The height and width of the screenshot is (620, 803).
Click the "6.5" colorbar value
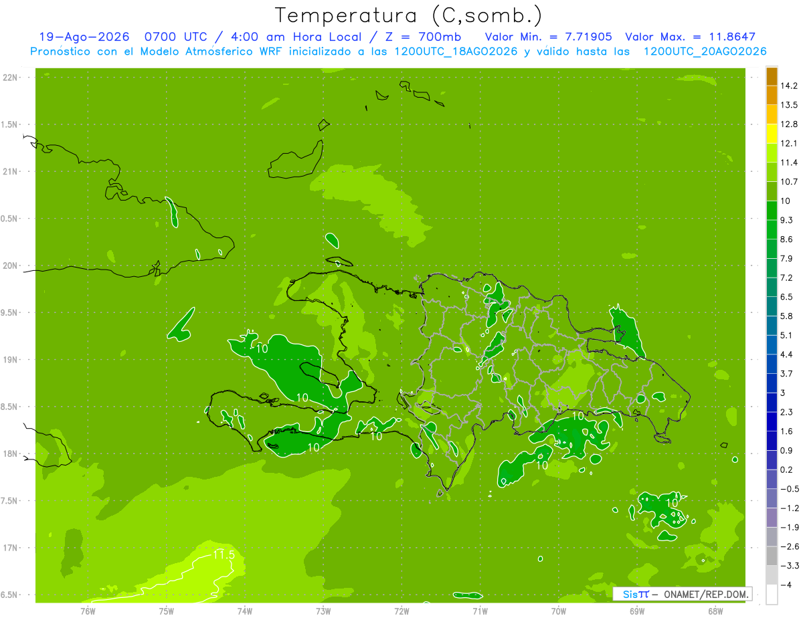(786, 297)
